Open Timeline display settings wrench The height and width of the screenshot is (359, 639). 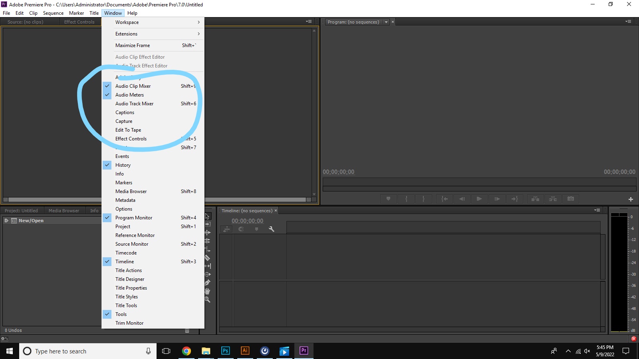coord(272,229)
